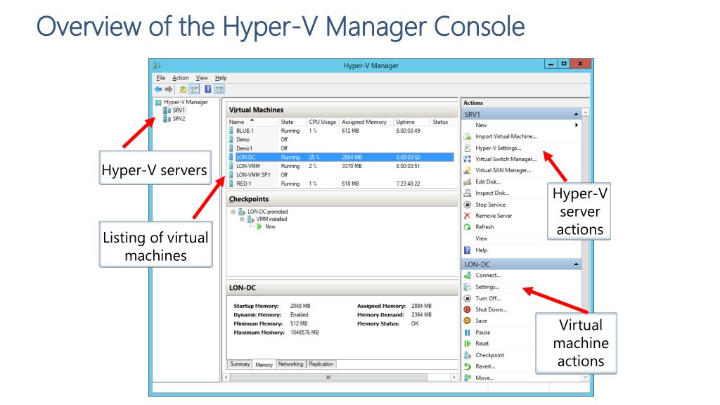Select the Demo1 virtual machine row
This screenshot has width=720, height=405.
pyautogui.click(x=342, y=148)
